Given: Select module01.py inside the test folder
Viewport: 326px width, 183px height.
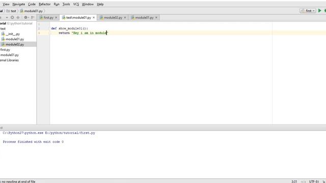Looking at the screenshot, I should 15,39.
